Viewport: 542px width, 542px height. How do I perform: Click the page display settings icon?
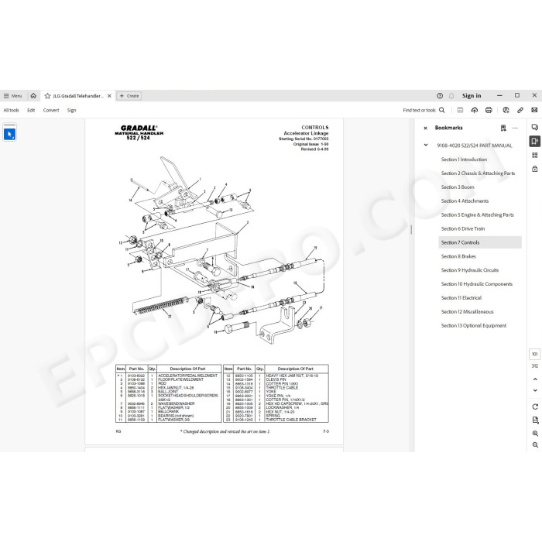[535, 420]
